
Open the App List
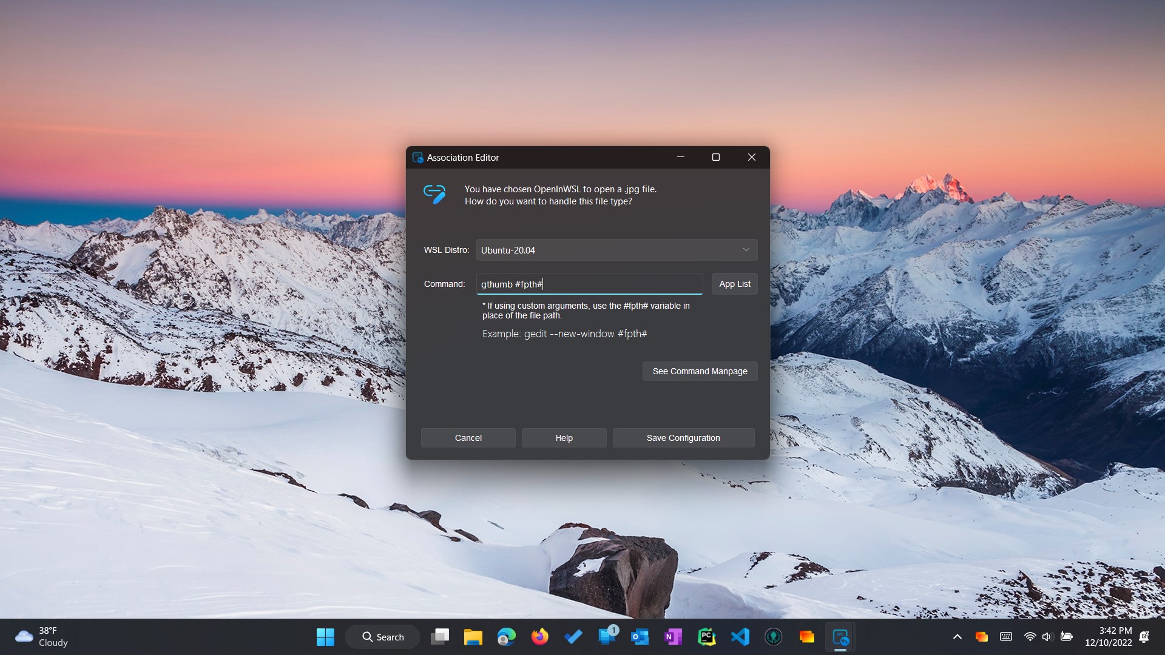click(x=734, y=284)
